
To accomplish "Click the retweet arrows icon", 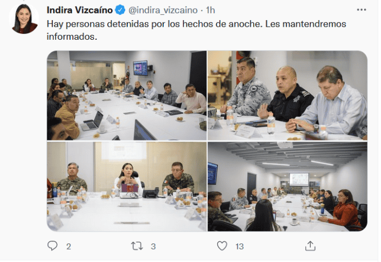I will pyautogui.click(x=137, y=246).
